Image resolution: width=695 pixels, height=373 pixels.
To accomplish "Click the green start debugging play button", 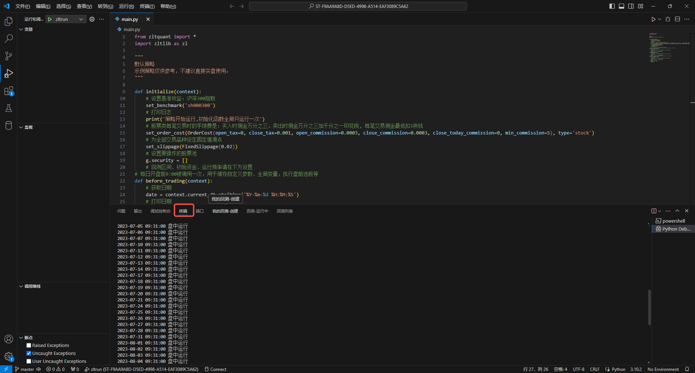I will (50, 19).
